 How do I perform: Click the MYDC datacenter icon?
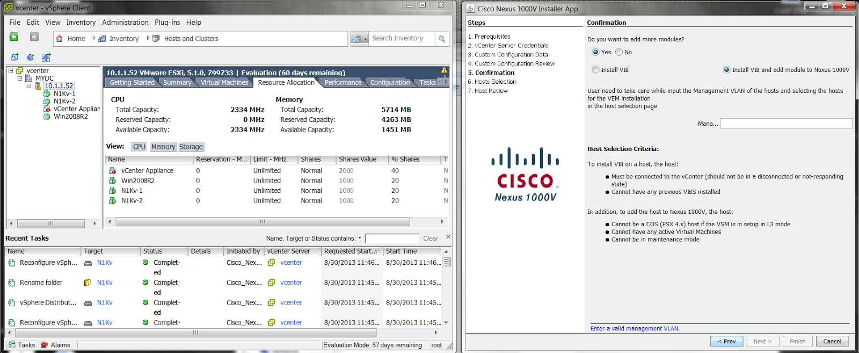pyautogui.click(x=29, y=78)
